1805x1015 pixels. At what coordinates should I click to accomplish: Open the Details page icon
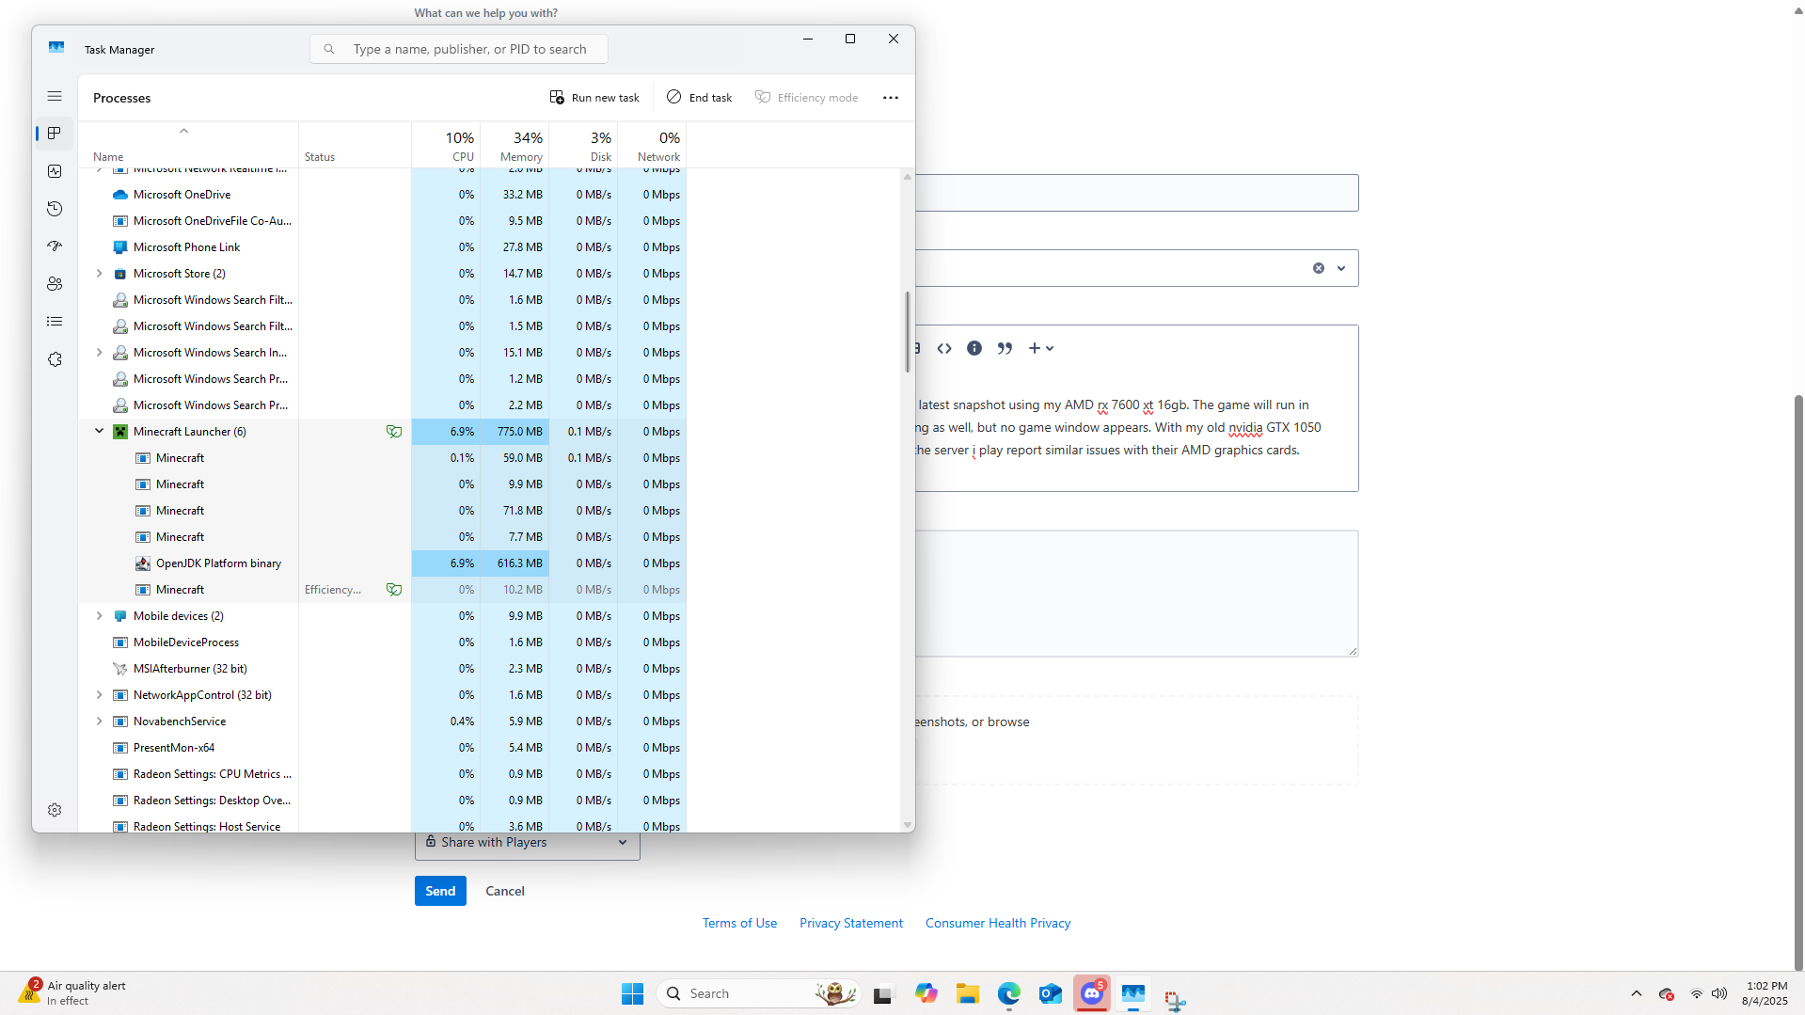point(55,322)
